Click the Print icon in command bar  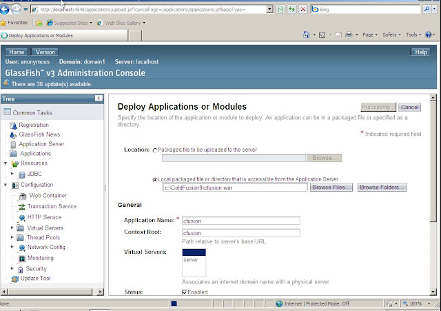[x=349, y=35]
